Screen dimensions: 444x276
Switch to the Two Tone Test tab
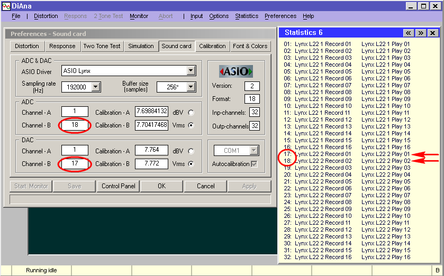click(102, 46)
